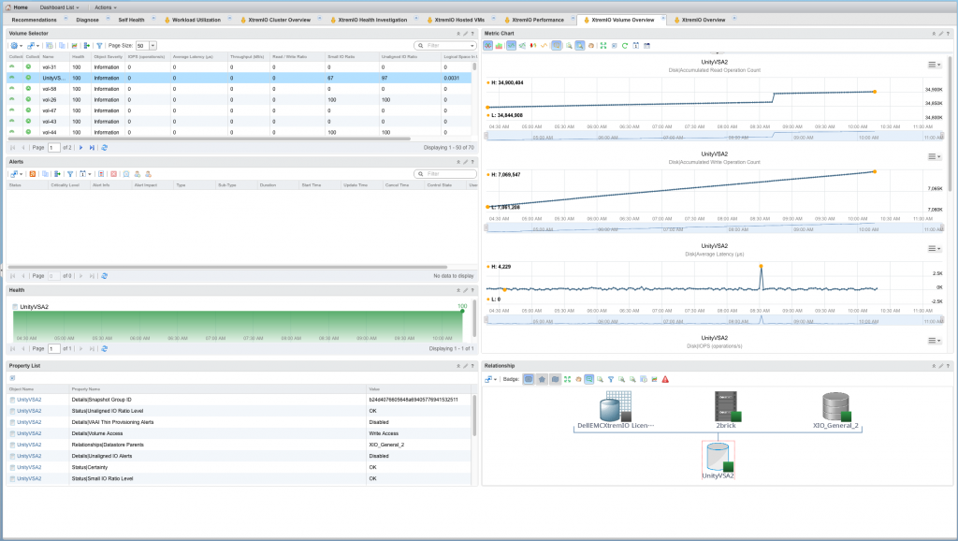Open the menu on Accumulated Read Operation chart

(x=933, y=64)
